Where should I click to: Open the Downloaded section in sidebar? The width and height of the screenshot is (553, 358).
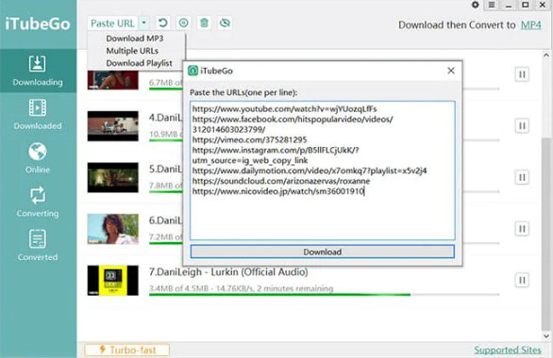click(38, 115)
